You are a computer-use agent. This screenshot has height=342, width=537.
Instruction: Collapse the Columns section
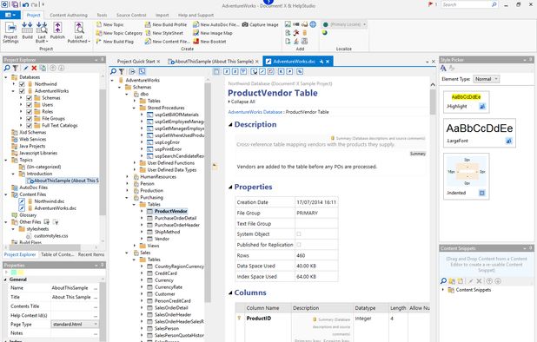(230, 293)
